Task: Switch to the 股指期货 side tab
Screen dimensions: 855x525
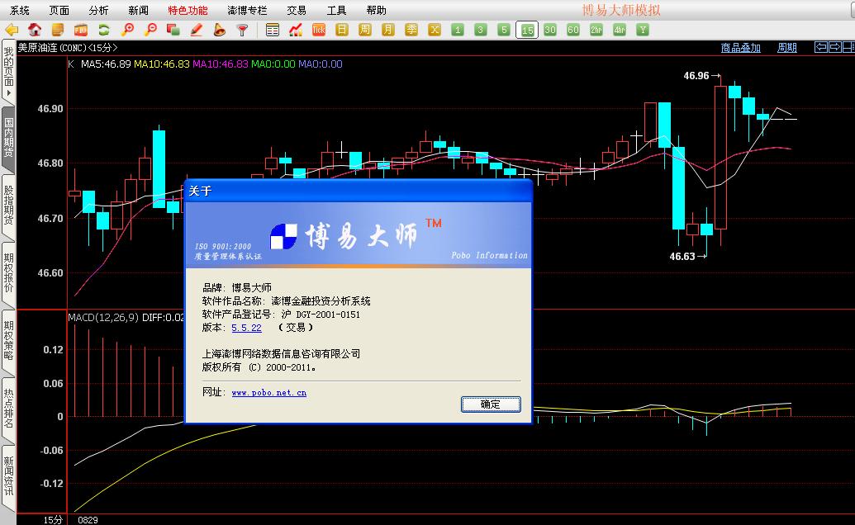Action: (x=8, y=202)
